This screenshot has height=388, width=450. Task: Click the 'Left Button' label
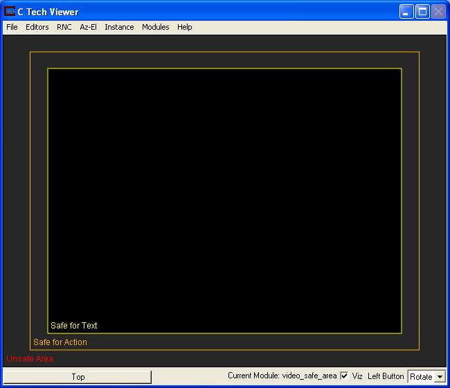pyautogui.click(x=386, y=376)
